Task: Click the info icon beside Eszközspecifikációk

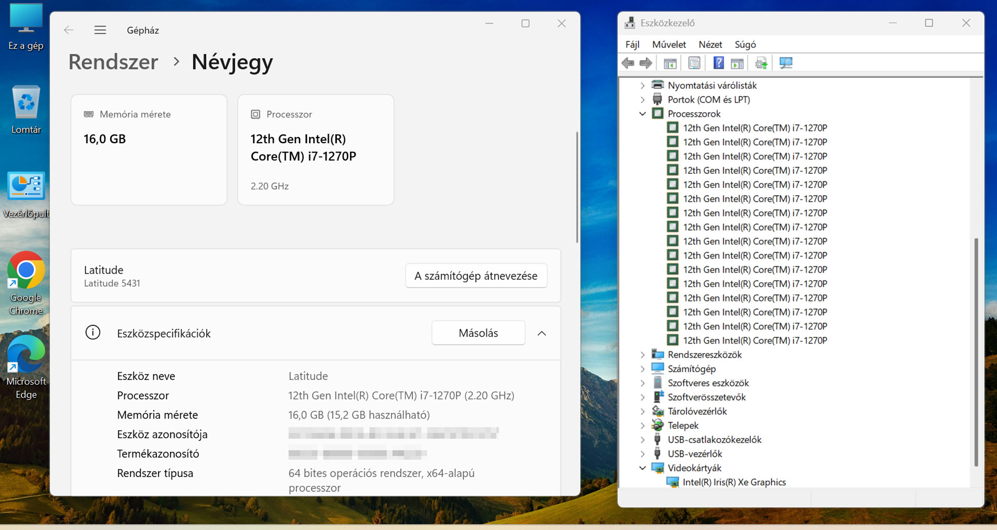Action: coord(93,332)
